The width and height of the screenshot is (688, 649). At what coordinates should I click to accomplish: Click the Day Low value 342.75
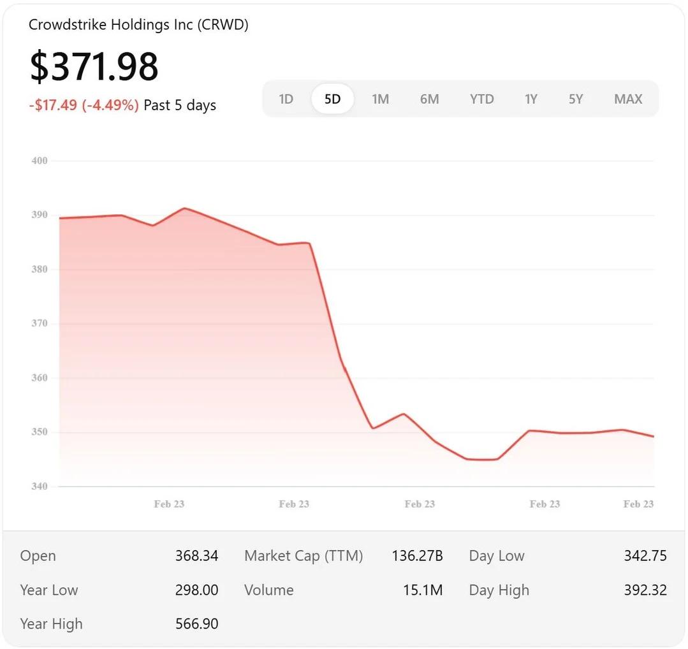click(x=645, y=556)
